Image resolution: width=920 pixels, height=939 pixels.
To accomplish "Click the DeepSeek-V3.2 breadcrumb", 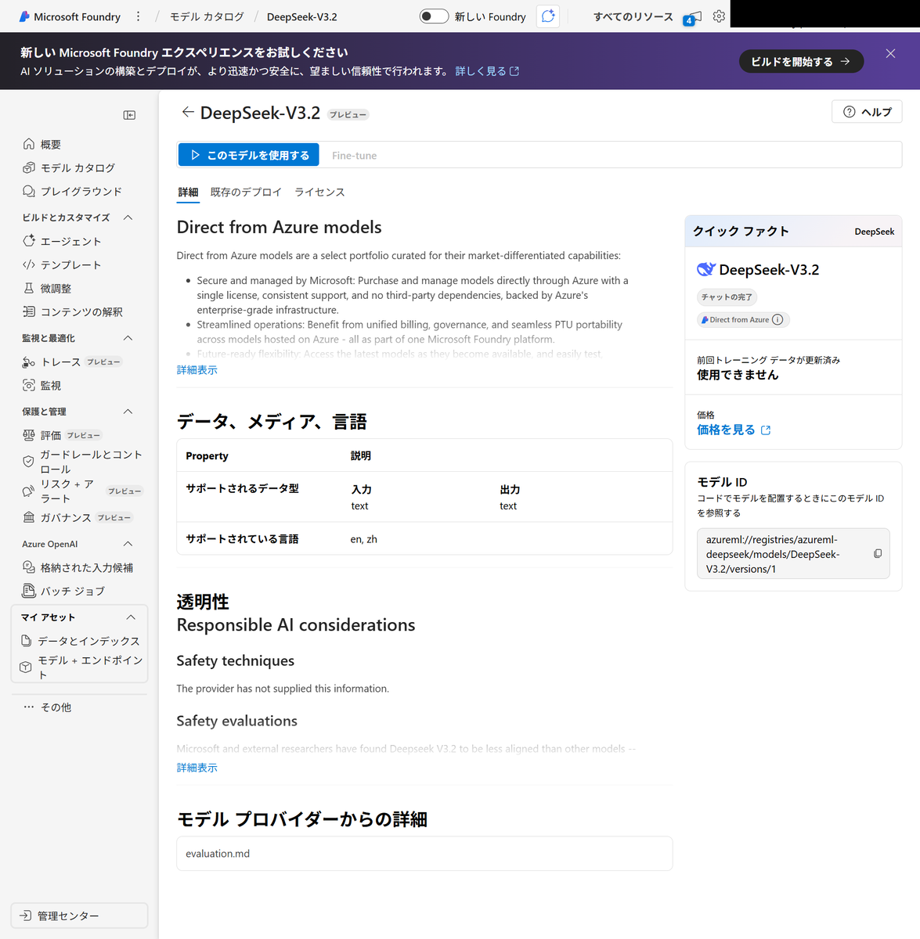I will point(302,16).
